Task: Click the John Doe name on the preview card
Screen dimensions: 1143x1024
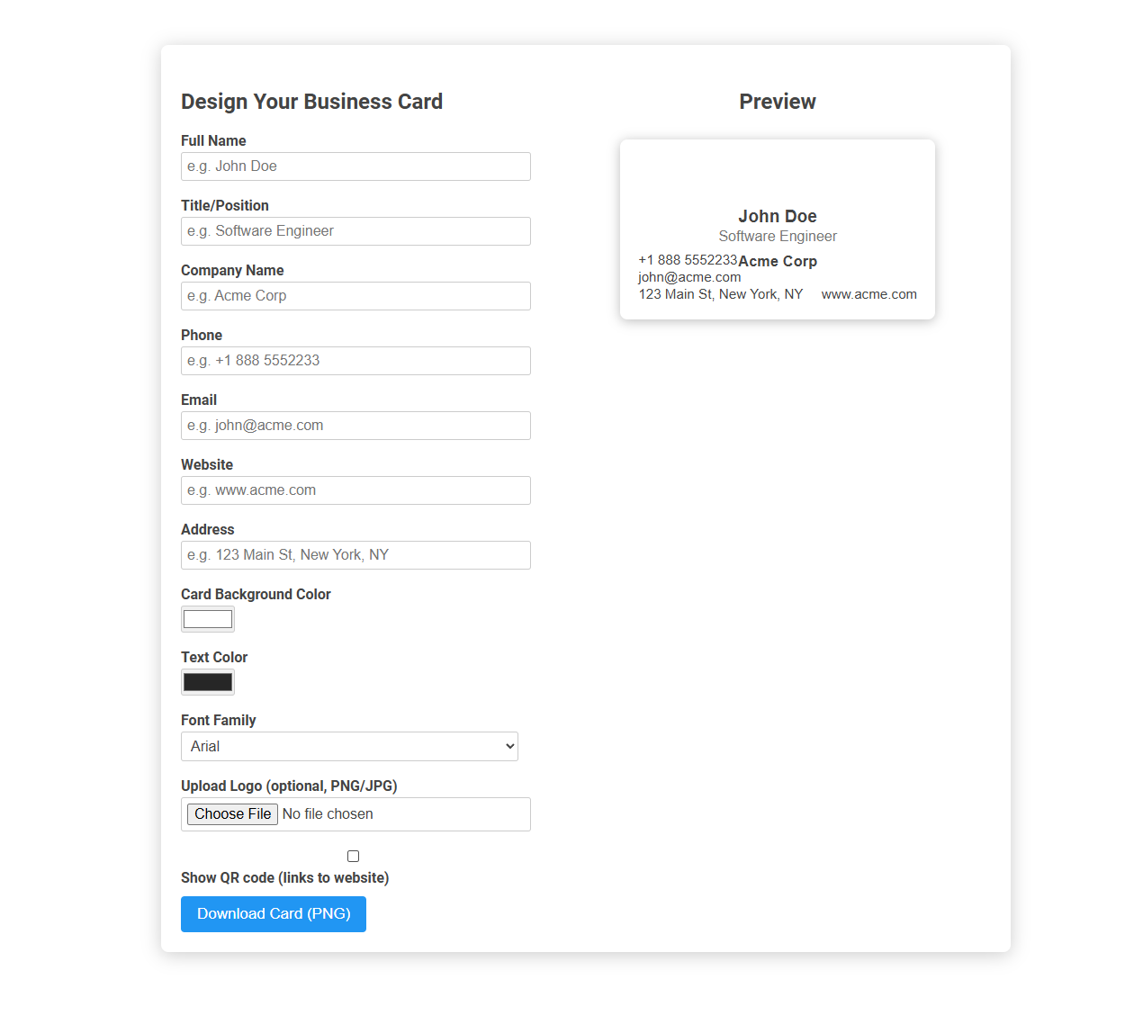Action: point(777,216)
